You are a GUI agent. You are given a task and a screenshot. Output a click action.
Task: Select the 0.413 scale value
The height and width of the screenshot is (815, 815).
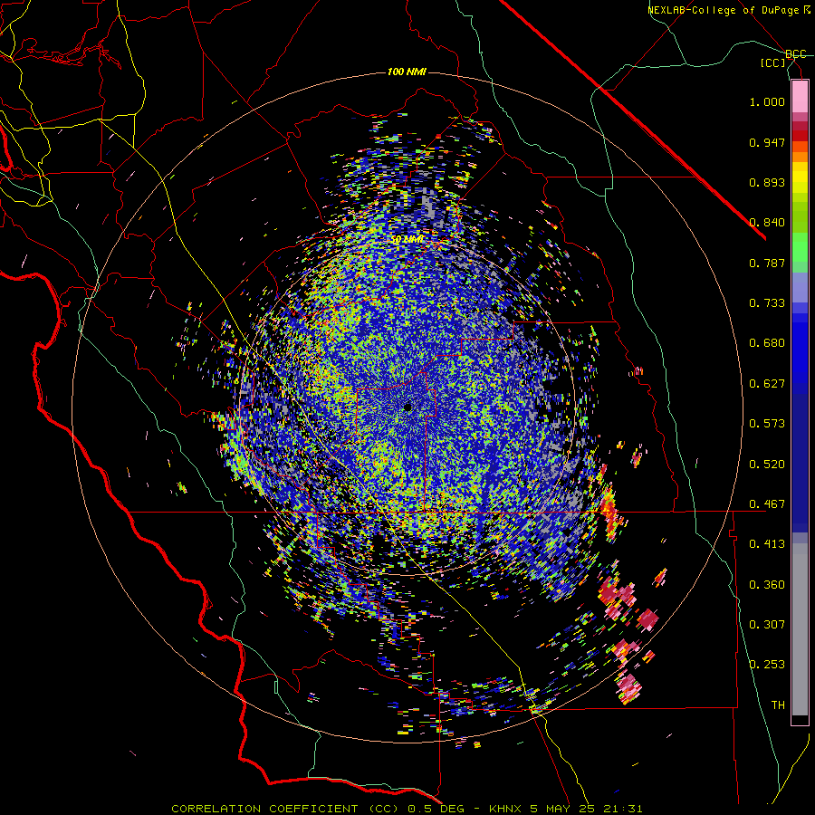(x=767, y=544)
